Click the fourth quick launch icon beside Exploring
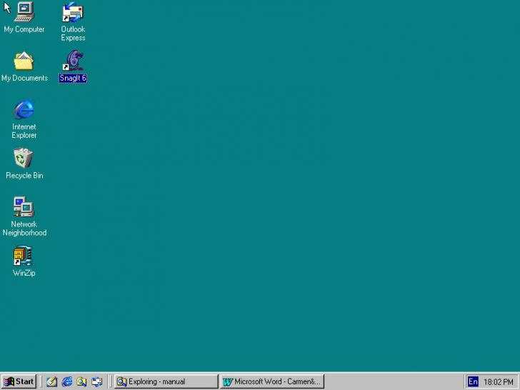The height and width of the screenshot is (390, 520). [x=97, y=381]
